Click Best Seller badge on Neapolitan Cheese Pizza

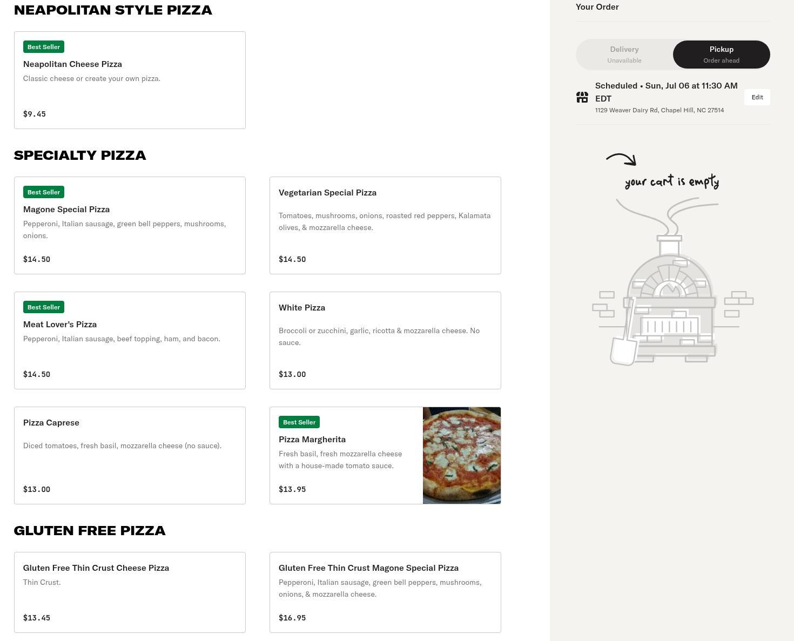(44, 47)
